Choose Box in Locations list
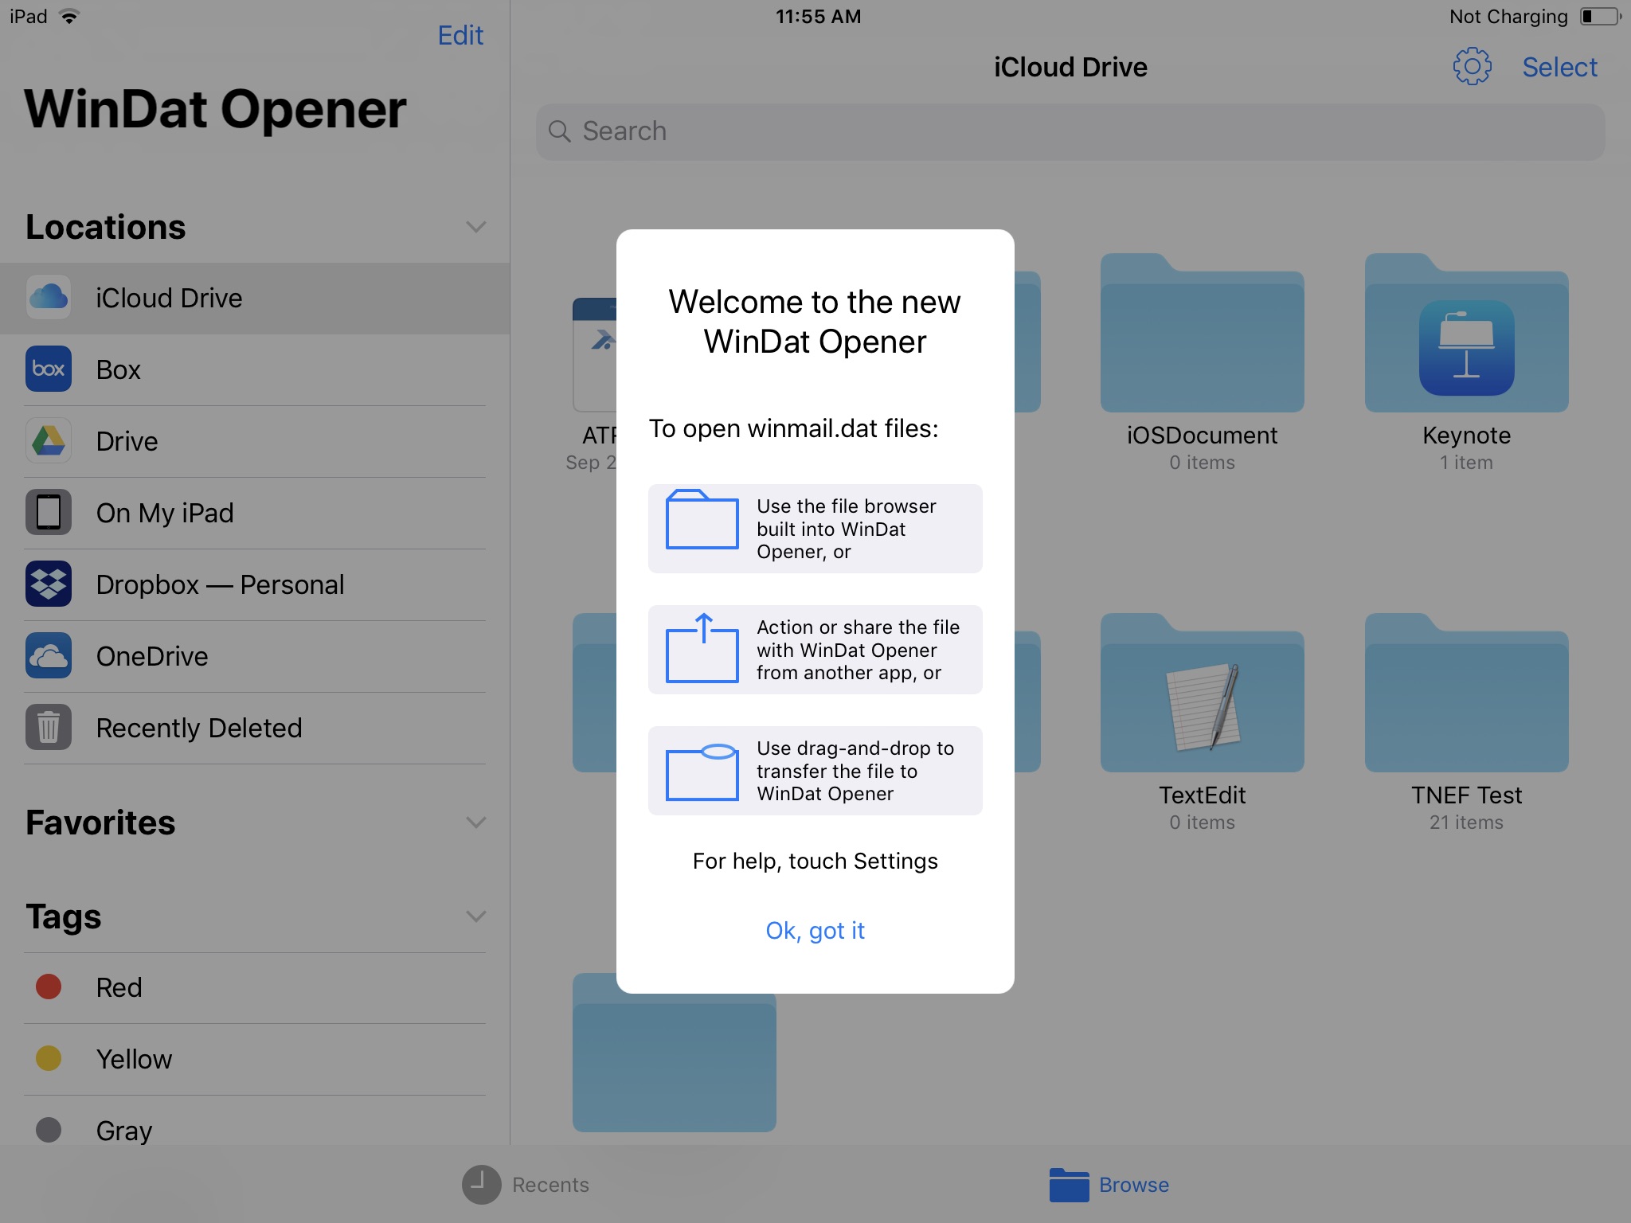The image size is (1631, 1223). 255,370
